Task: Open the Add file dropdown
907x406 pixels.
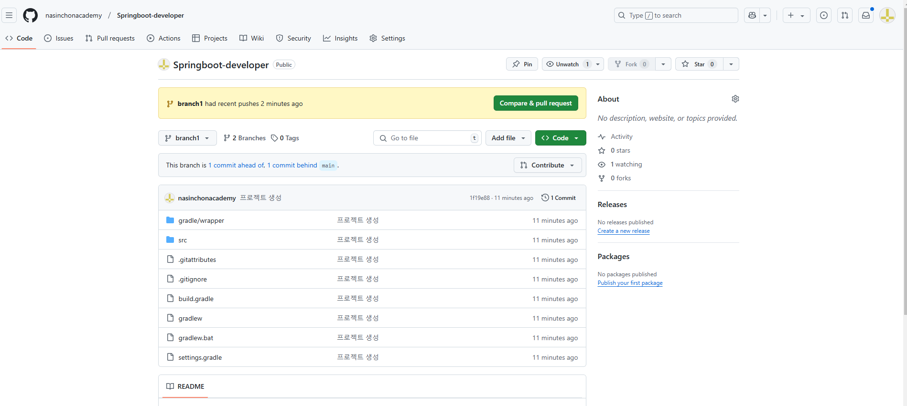Action: coord(508,138)
